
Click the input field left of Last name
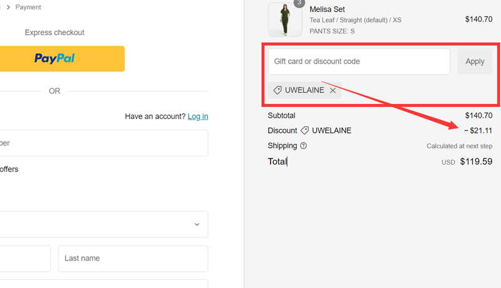(24, 259)
